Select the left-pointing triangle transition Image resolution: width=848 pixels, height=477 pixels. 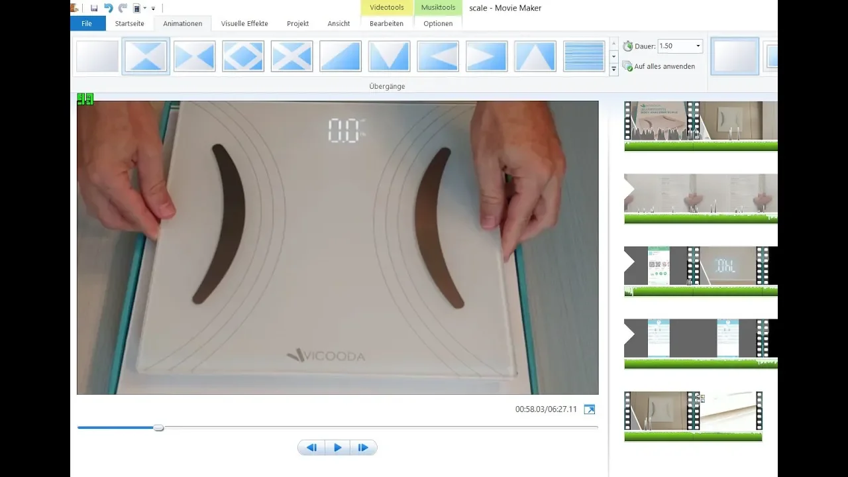[438, 56]
